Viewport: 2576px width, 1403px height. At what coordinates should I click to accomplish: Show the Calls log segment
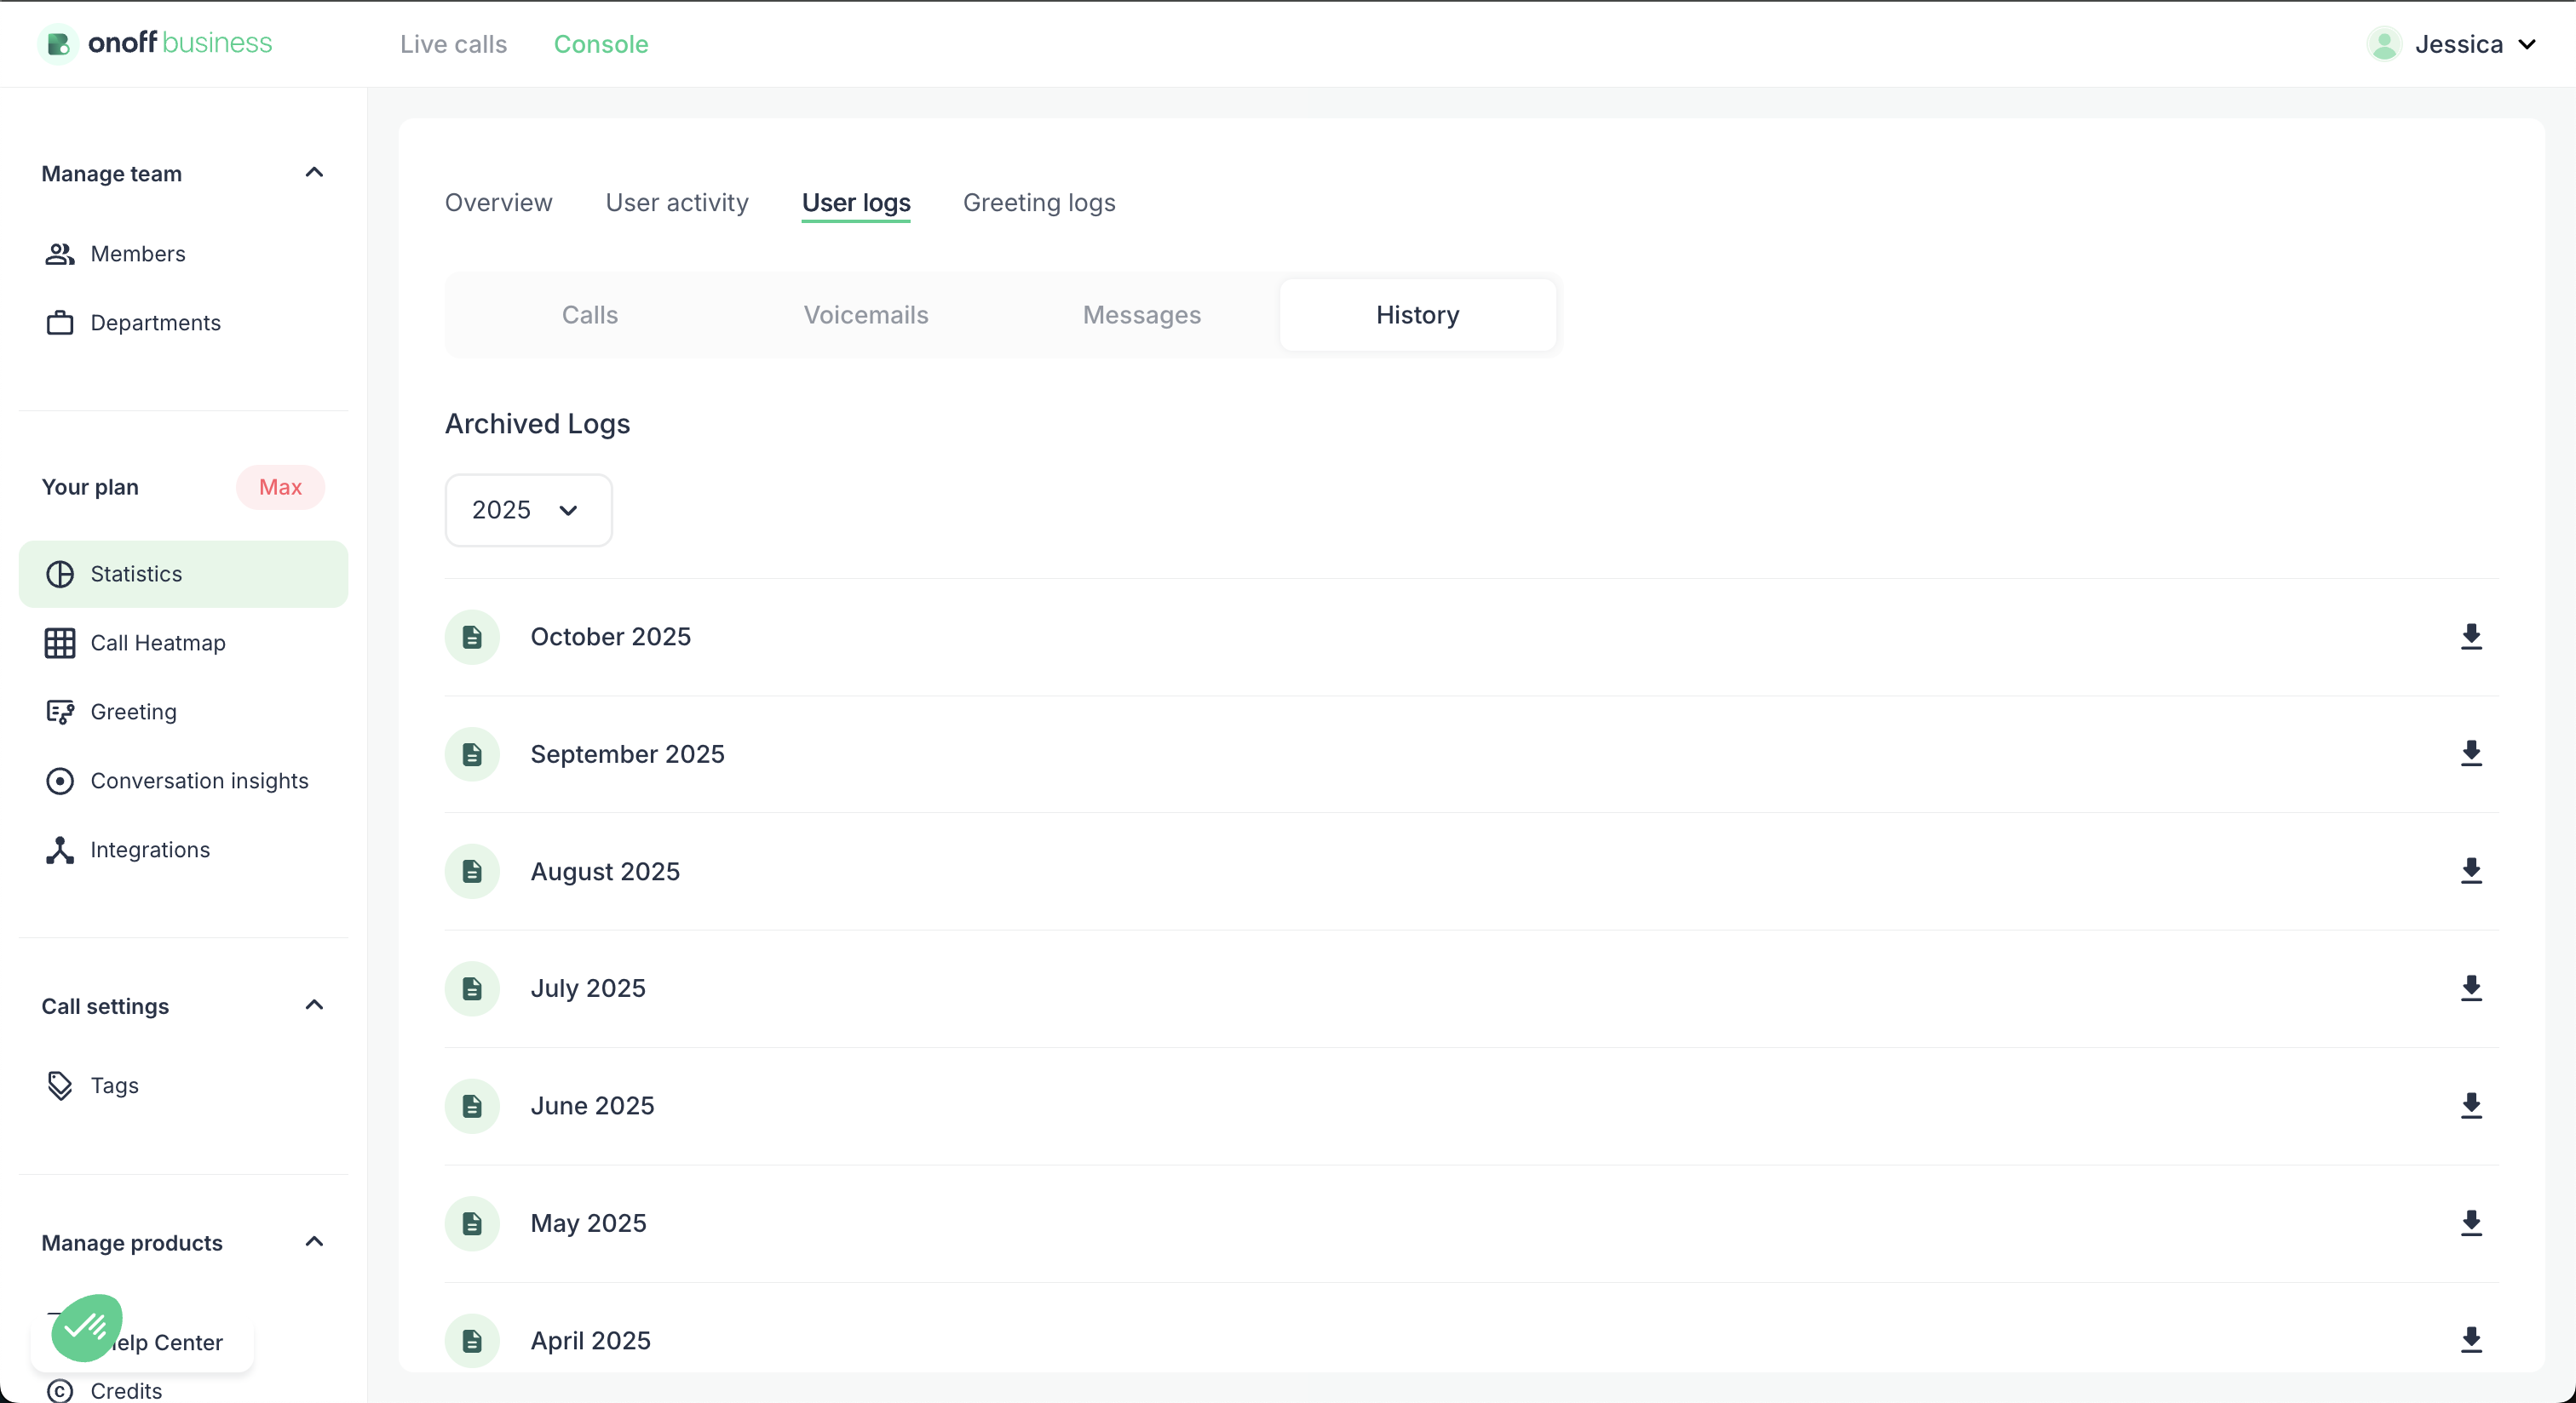590,315
